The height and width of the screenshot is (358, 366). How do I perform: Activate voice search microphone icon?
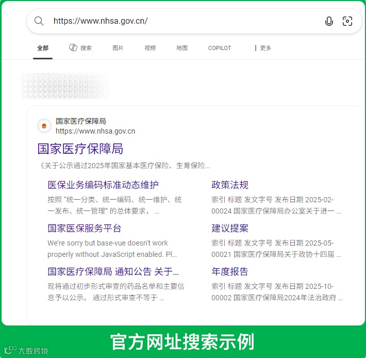point(329,21)
